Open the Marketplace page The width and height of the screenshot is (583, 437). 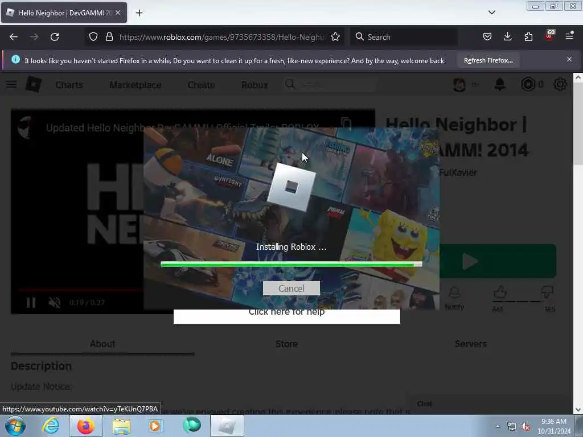(x=136, y=85)
